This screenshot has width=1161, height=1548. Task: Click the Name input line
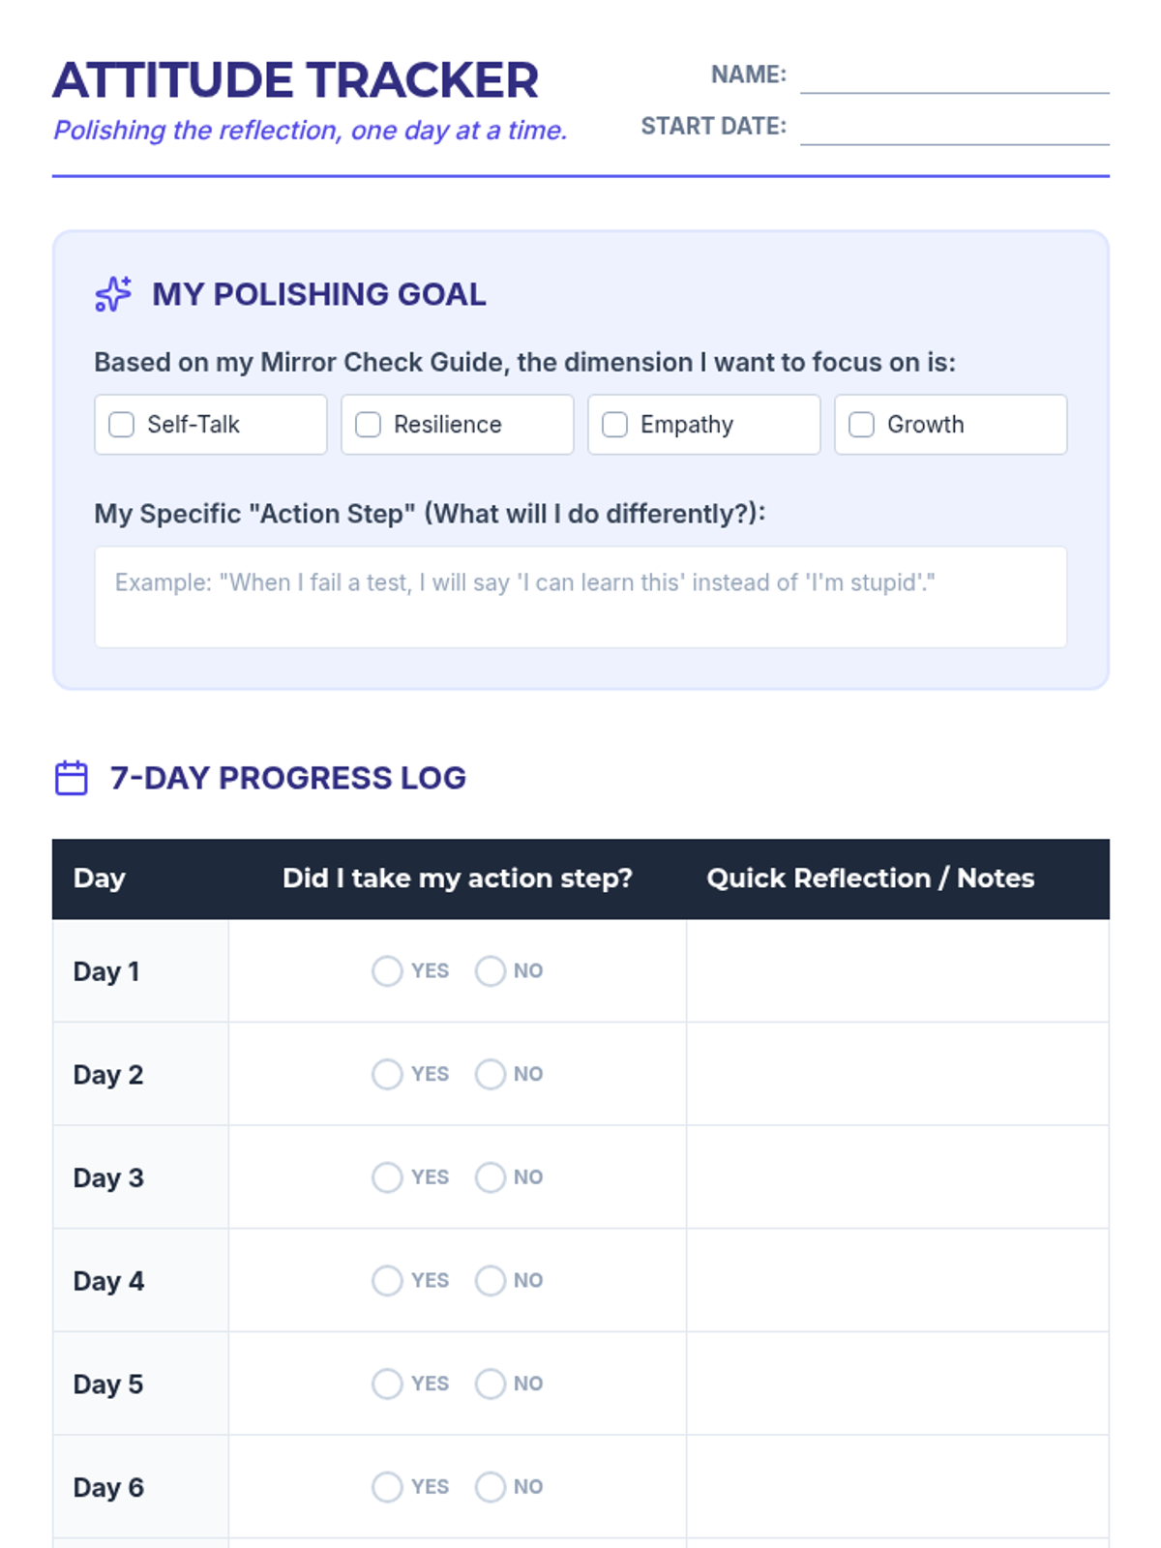point(954,75)
